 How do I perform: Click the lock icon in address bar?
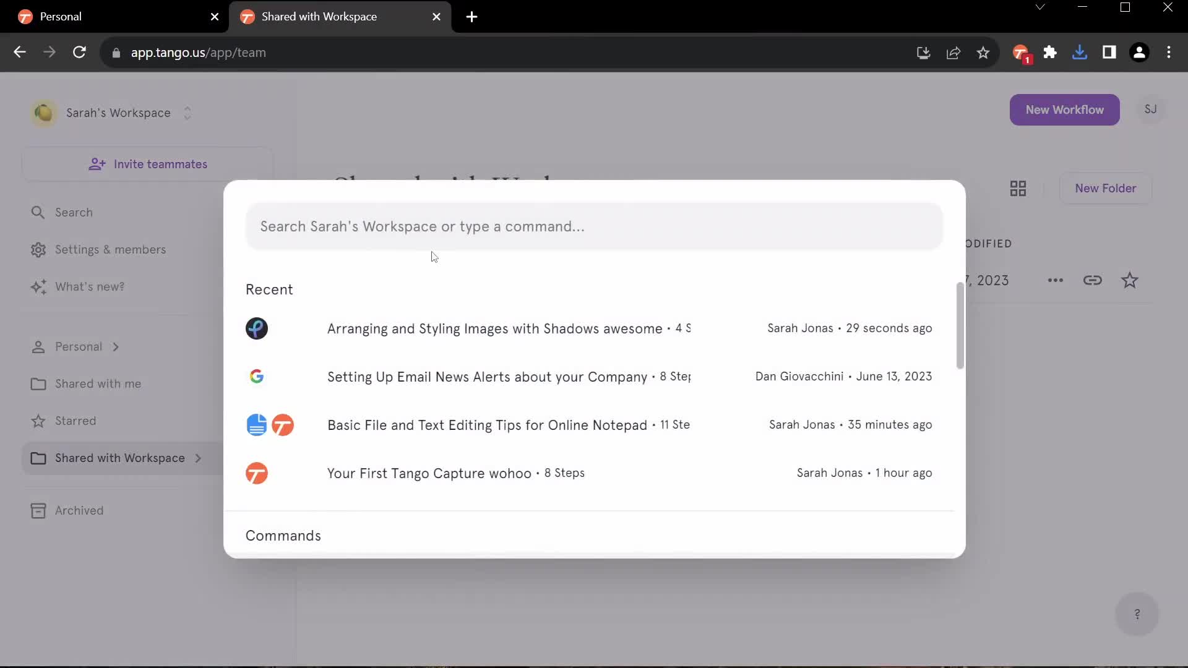(116, 53)
